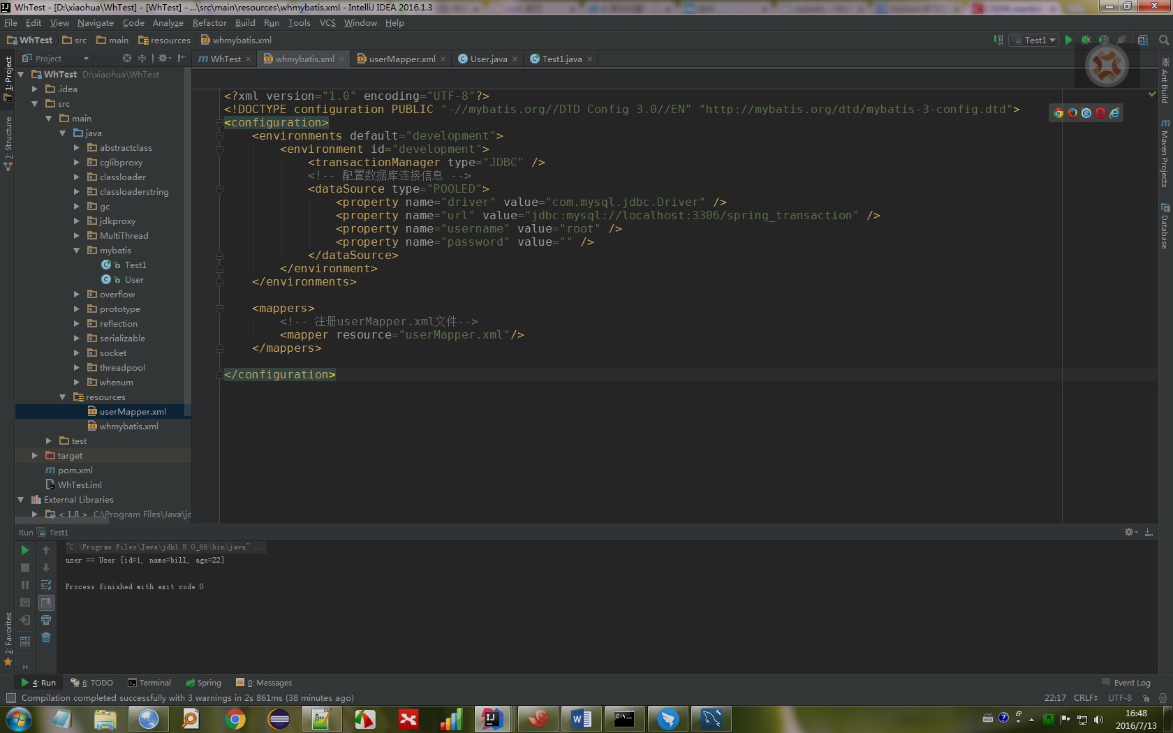Toggle the Database tool window
The width and height of the screenshot is (1173, 733).
[x=1165, y=225]
